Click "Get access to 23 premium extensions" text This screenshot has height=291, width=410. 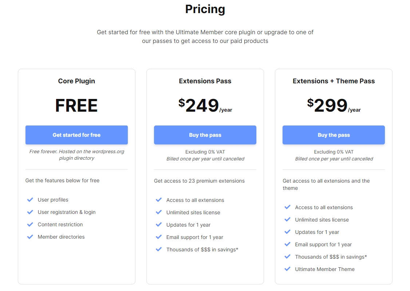199,181
